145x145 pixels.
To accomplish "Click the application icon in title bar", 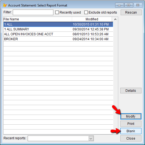I will click(5, 5).
